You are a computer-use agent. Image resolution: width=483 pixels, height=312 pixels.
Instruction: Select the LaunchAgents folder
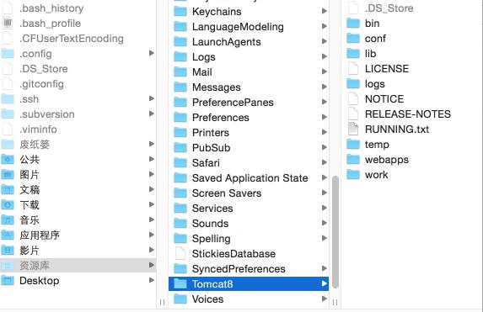(x=249, y=42)
